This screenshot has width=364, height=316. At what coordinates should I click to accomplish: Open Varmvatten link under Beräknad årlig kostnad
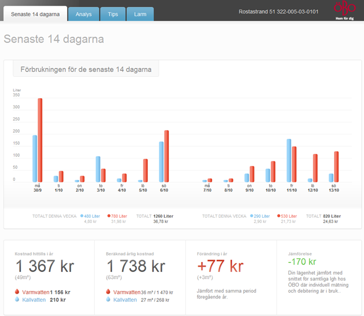126,292
